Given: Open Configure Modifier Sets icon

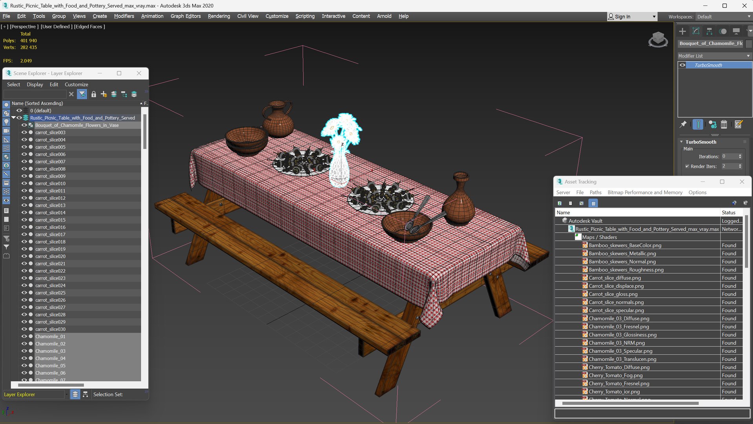Looking at the screenshot, I should (738, 124).
